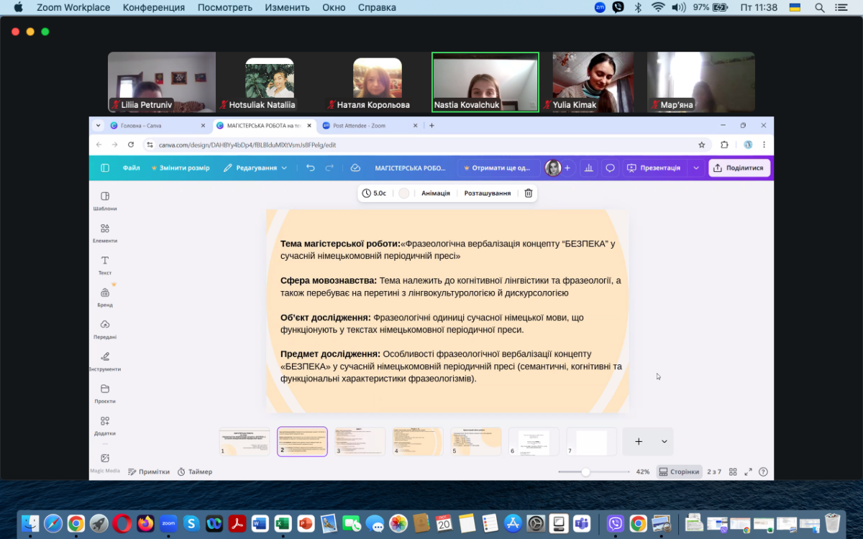Open the Файл menu in Canva
The image size is (863, 539).
pyautogui.click(x=131, y=168)
